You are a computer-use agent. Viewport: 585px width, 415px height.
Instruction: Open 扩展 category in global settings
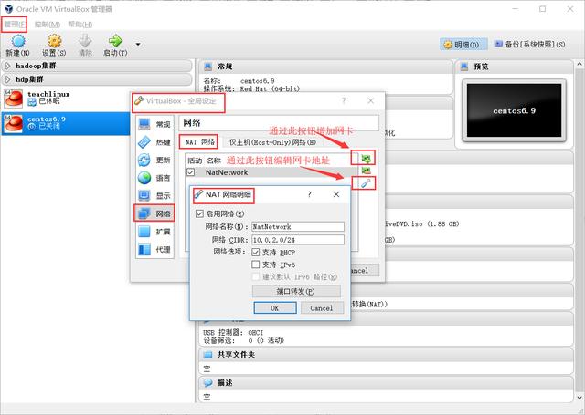tap(154, 232)
